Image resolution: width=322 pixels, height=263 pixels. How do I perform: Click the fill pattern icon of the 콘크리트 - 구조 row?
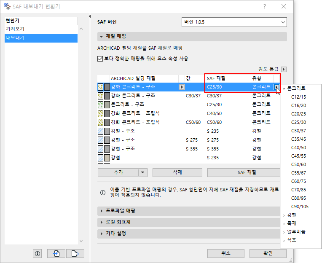click(100, 105)
